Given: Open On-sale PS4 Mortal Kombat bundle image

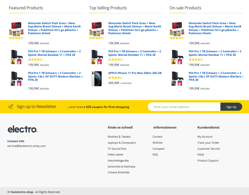Looking at the screenshot, I should tap(177, 57).
